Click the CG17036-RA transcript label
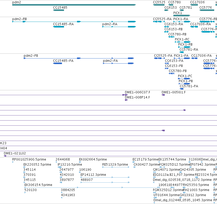The image size is (217, 204). (200, 24)
